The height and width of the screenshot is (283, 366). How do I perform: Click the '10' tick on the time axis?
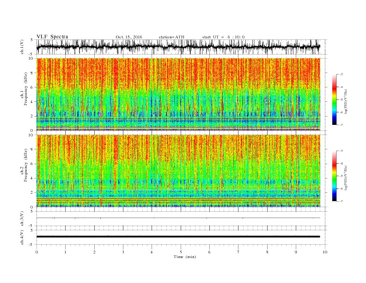tap(325, 252)
